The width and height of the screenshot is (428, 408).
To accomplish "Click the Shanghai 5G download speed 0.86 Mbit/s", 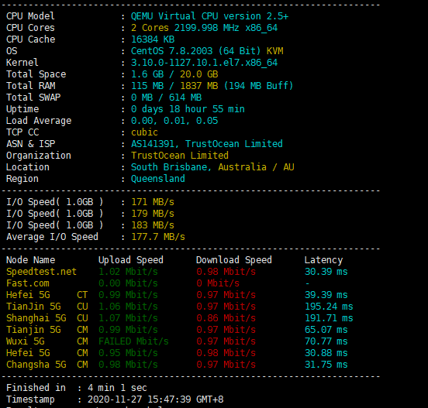I will pos(226,318).
